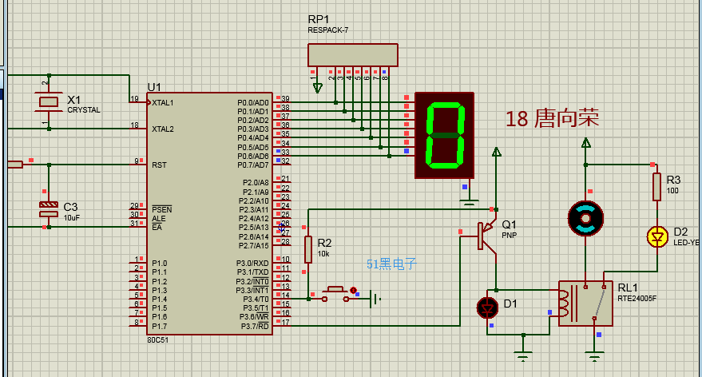Select the P3.7/RD pin label

(x=255, y=327)
